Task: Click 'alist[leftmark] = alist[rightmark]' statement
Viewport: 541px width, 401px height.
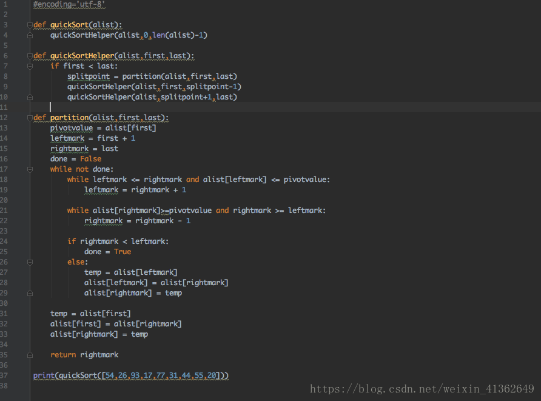Action: pyautogui.click(x=156, y=283)
